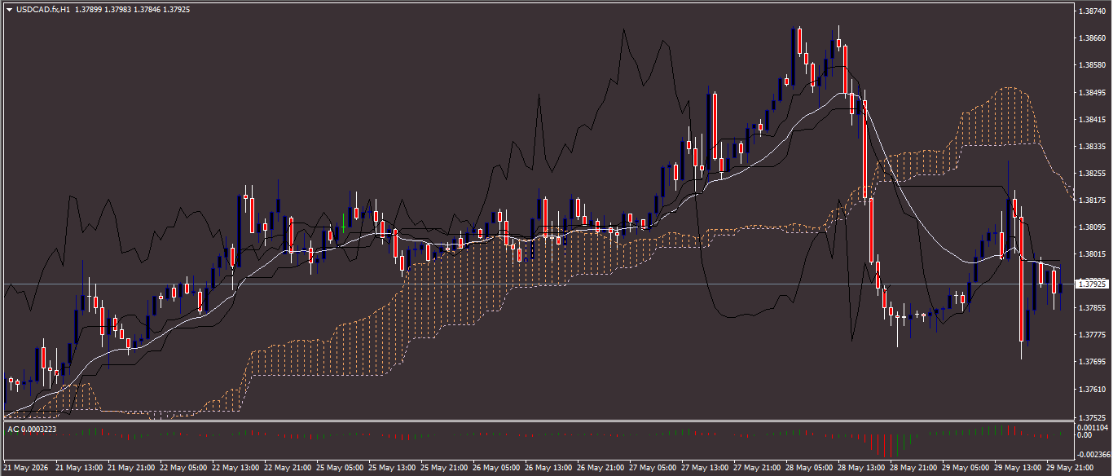The width and height of the screenshot is (1113, 476).
Task: Click the 21 May 2026 date label
Action: [27, 469]
